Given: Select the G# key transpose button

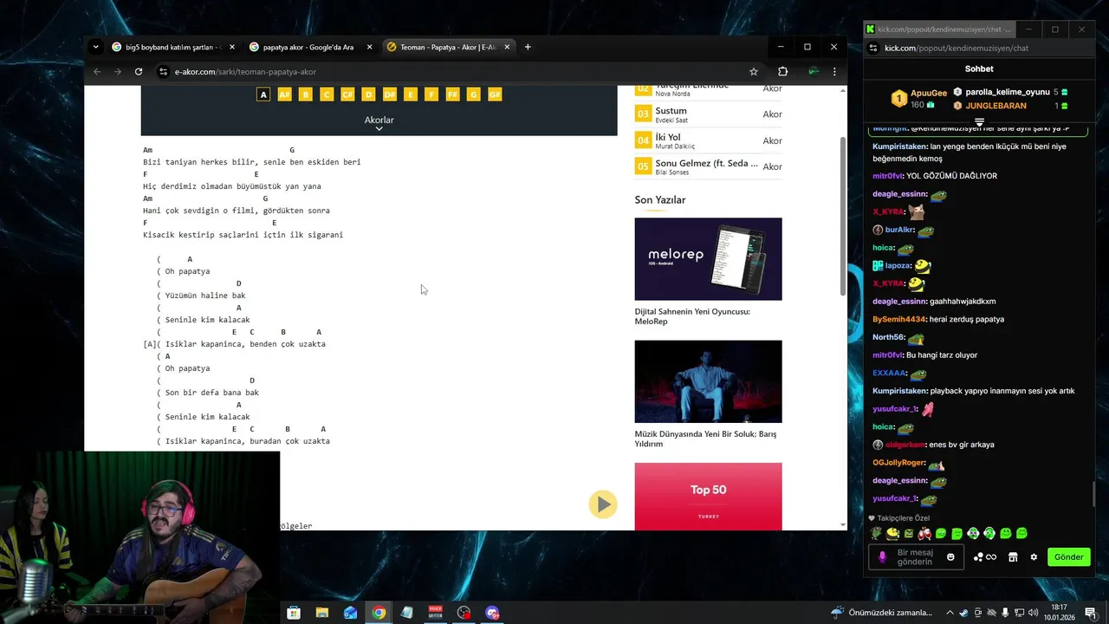Looking at the screenshot, I should click(x=495, y=94).
